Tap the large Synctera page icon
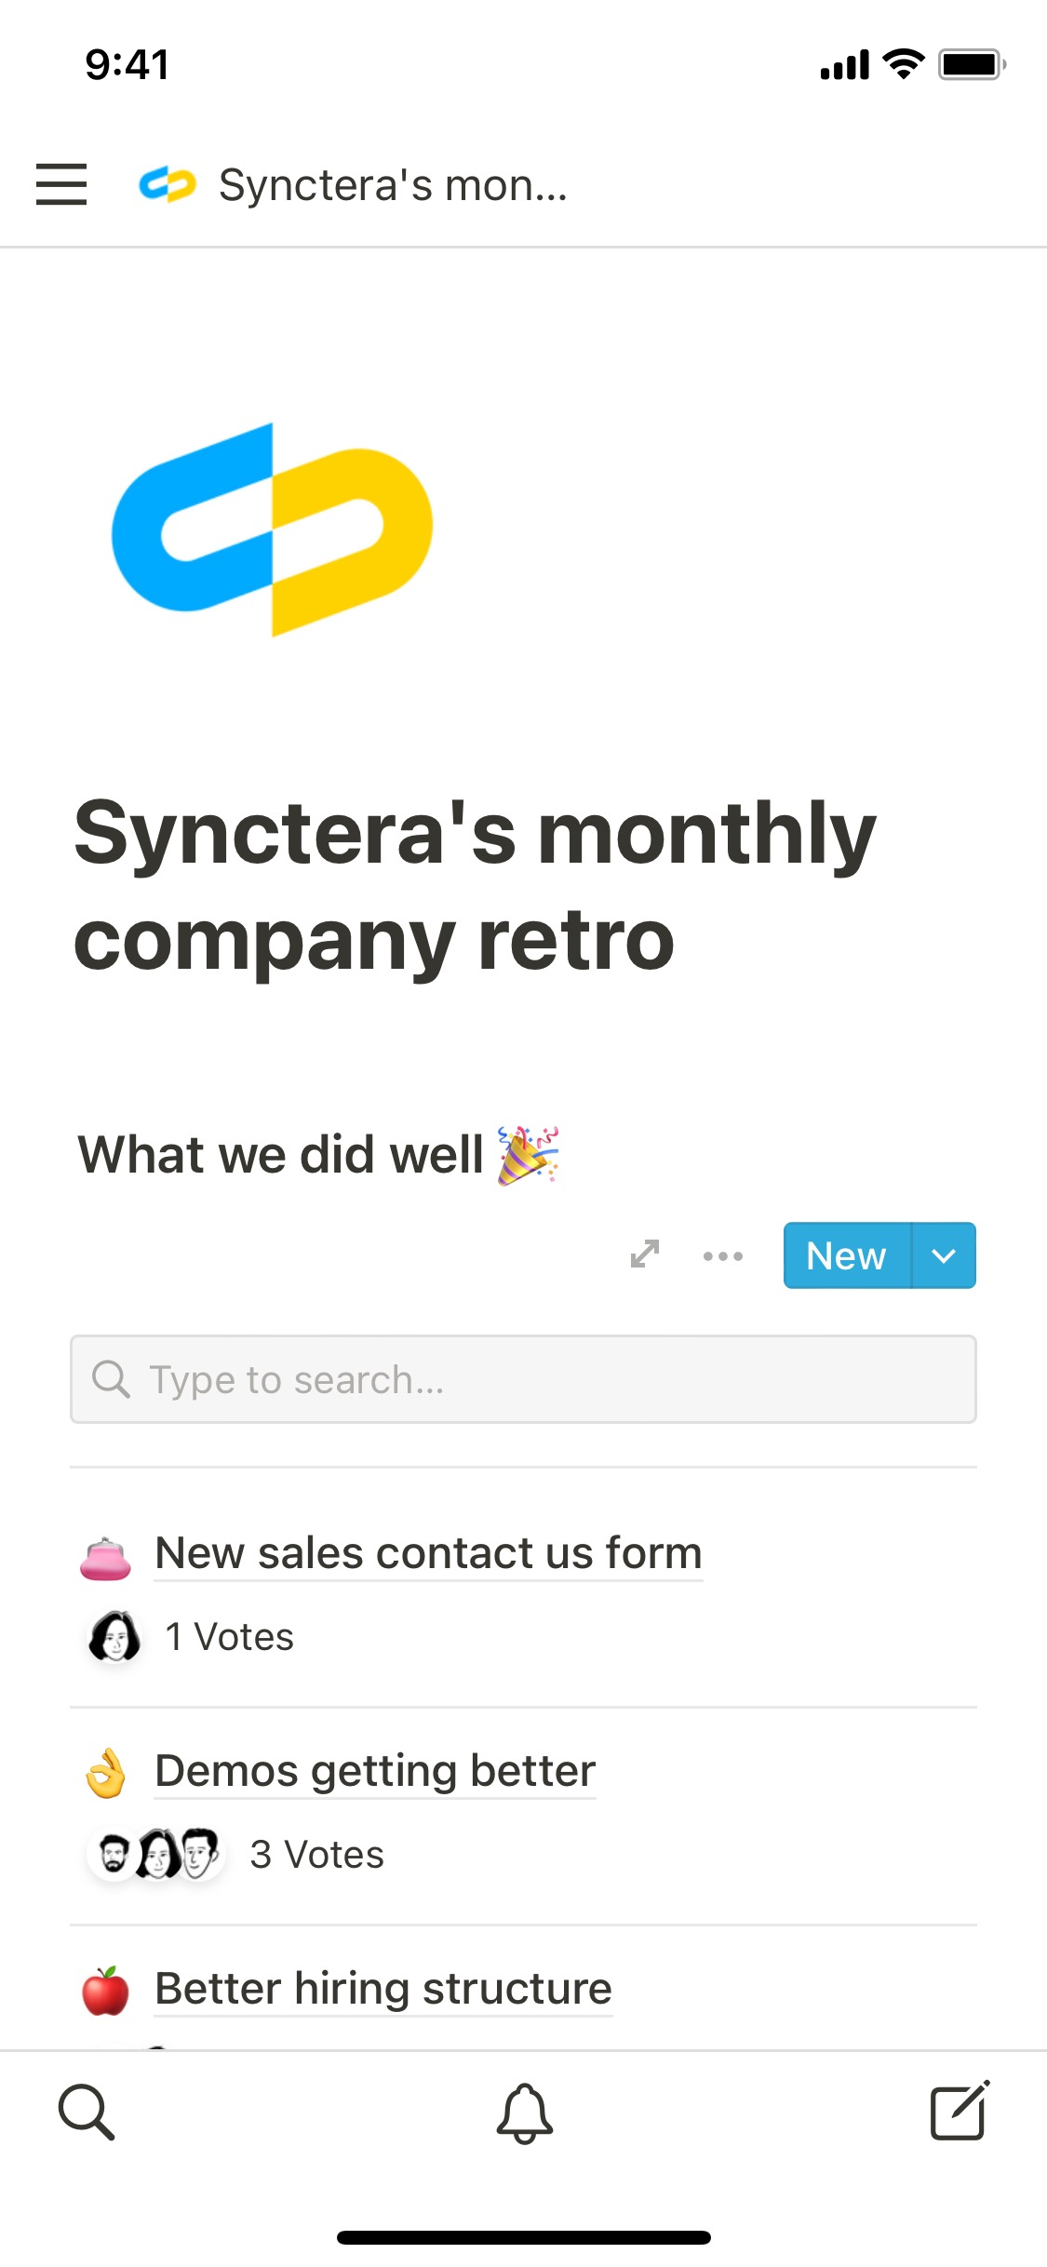 click(x=272, y=530)
